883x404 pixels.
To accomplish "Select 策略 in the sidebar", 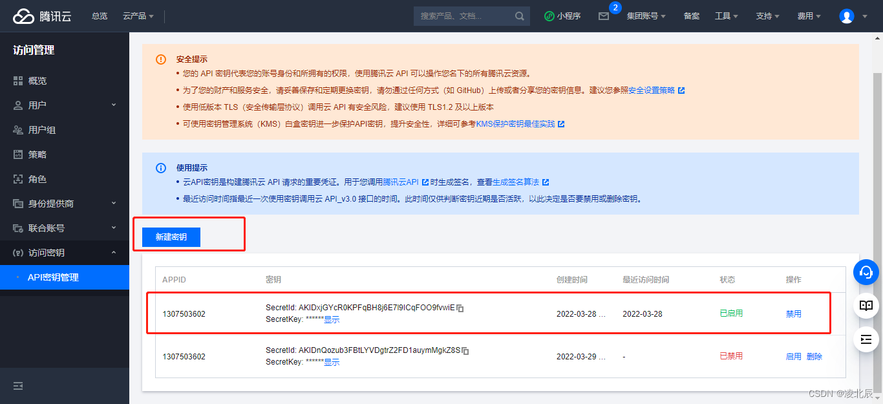I will [x=37, y=154].
